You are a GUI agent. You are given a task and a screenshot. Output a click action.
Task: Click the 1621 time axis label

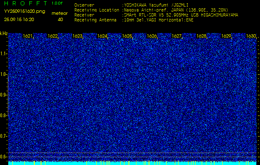(28, 36)
